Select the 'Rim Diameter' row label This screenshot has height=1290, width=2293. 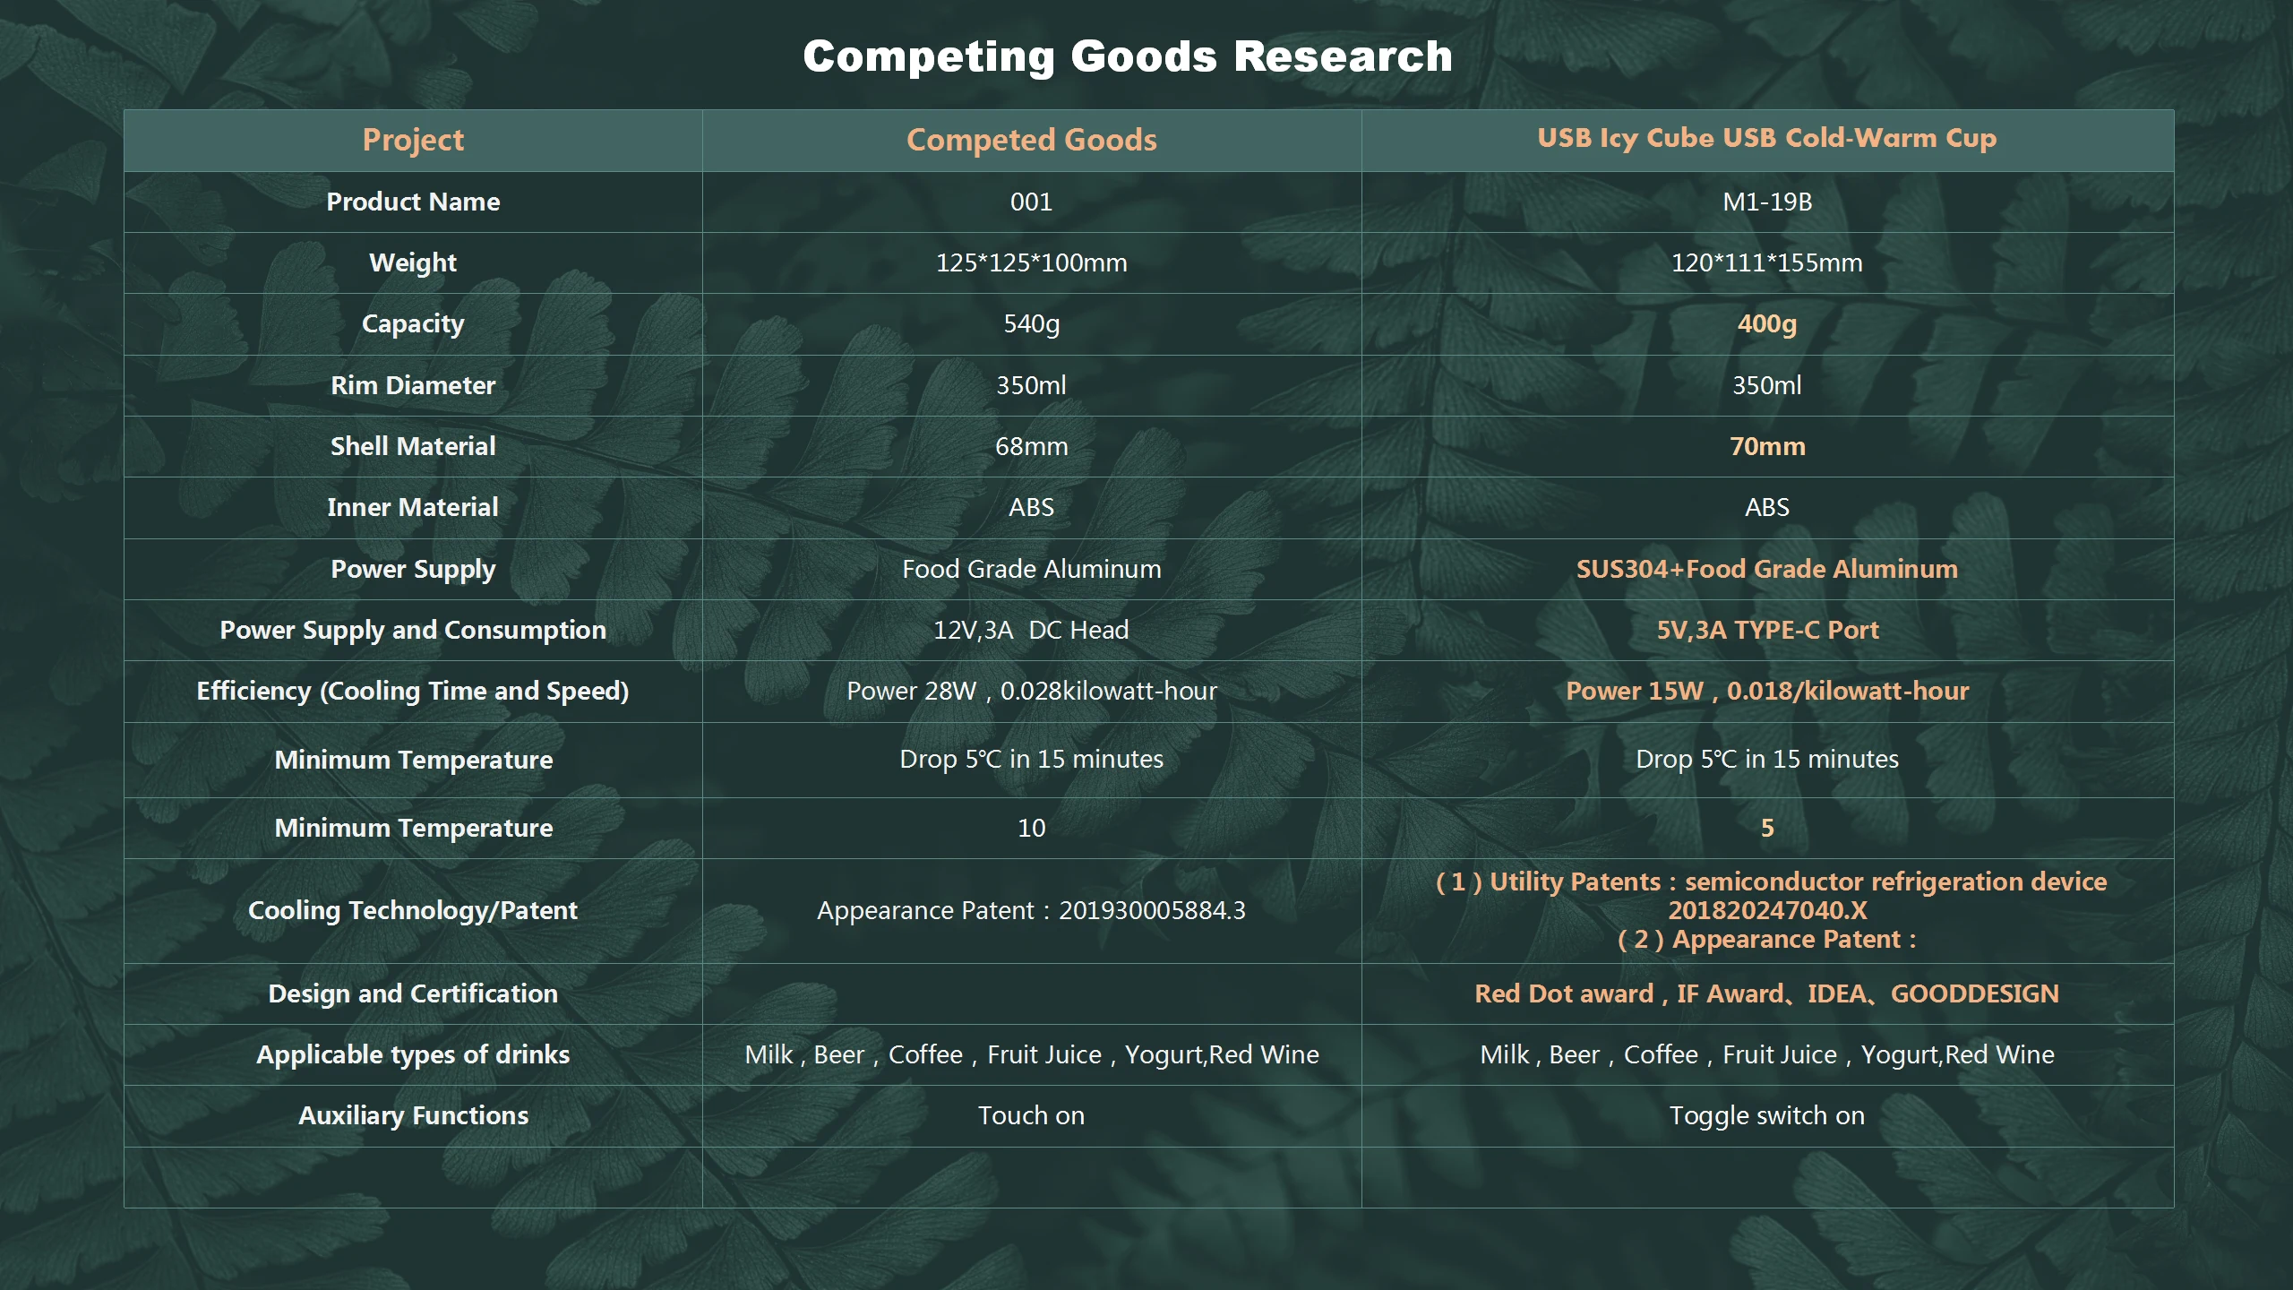pyautogui.click(x=413, y=385)
